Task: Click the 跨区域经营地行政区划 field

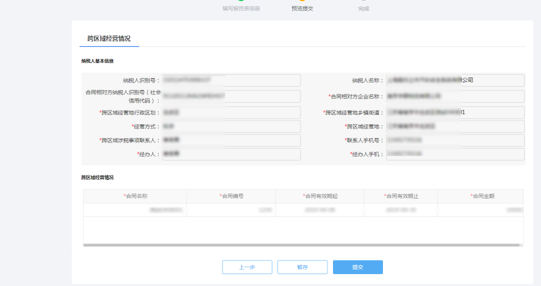Action: point(231,112)
